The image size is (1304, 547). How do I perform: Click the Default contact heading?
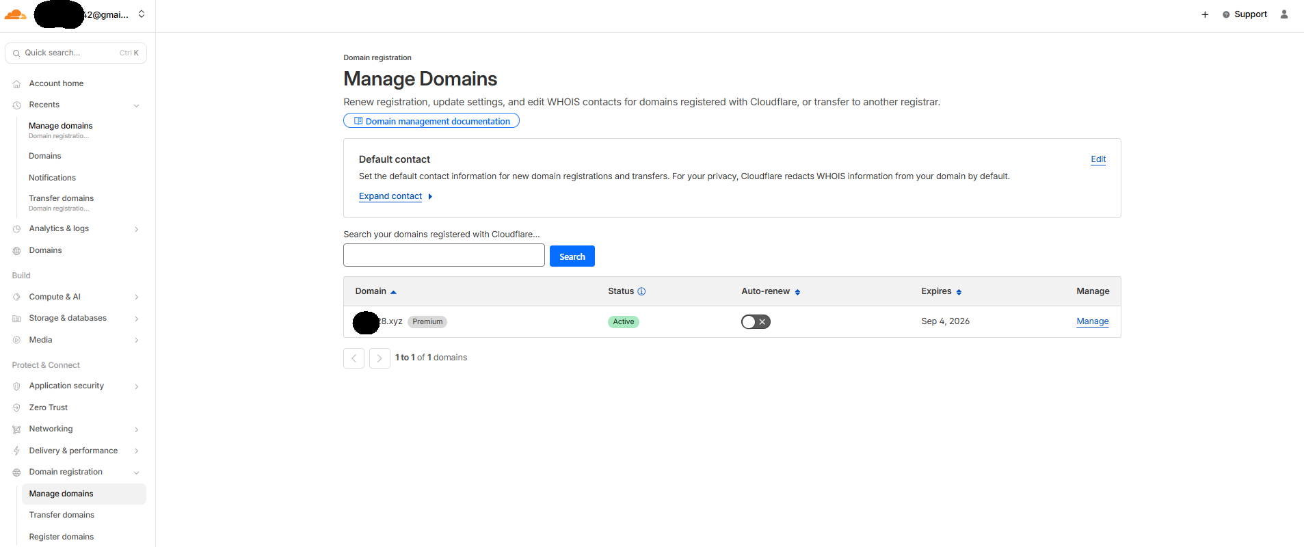[x=395, y=159]
